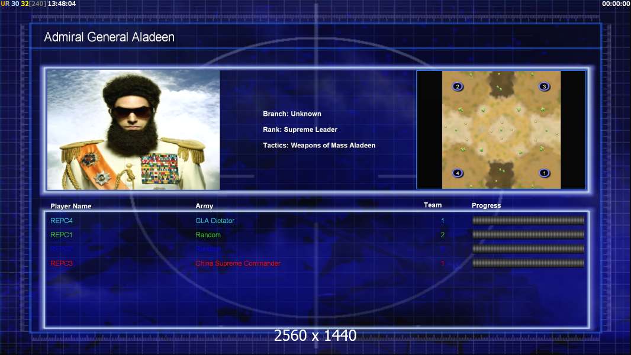
Task: Click the 'Team' column header
Action: [x=433, y=205]
